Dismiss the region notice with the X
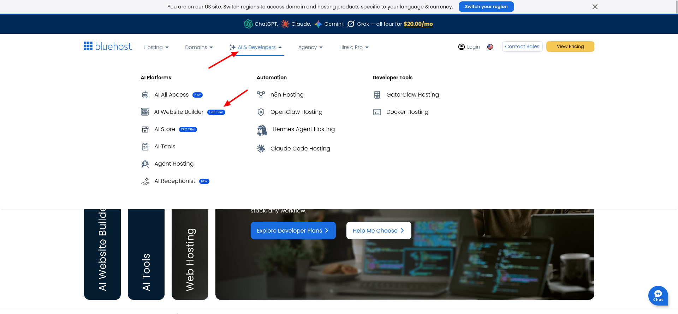The image size is (678, 314). click(595, 7)
